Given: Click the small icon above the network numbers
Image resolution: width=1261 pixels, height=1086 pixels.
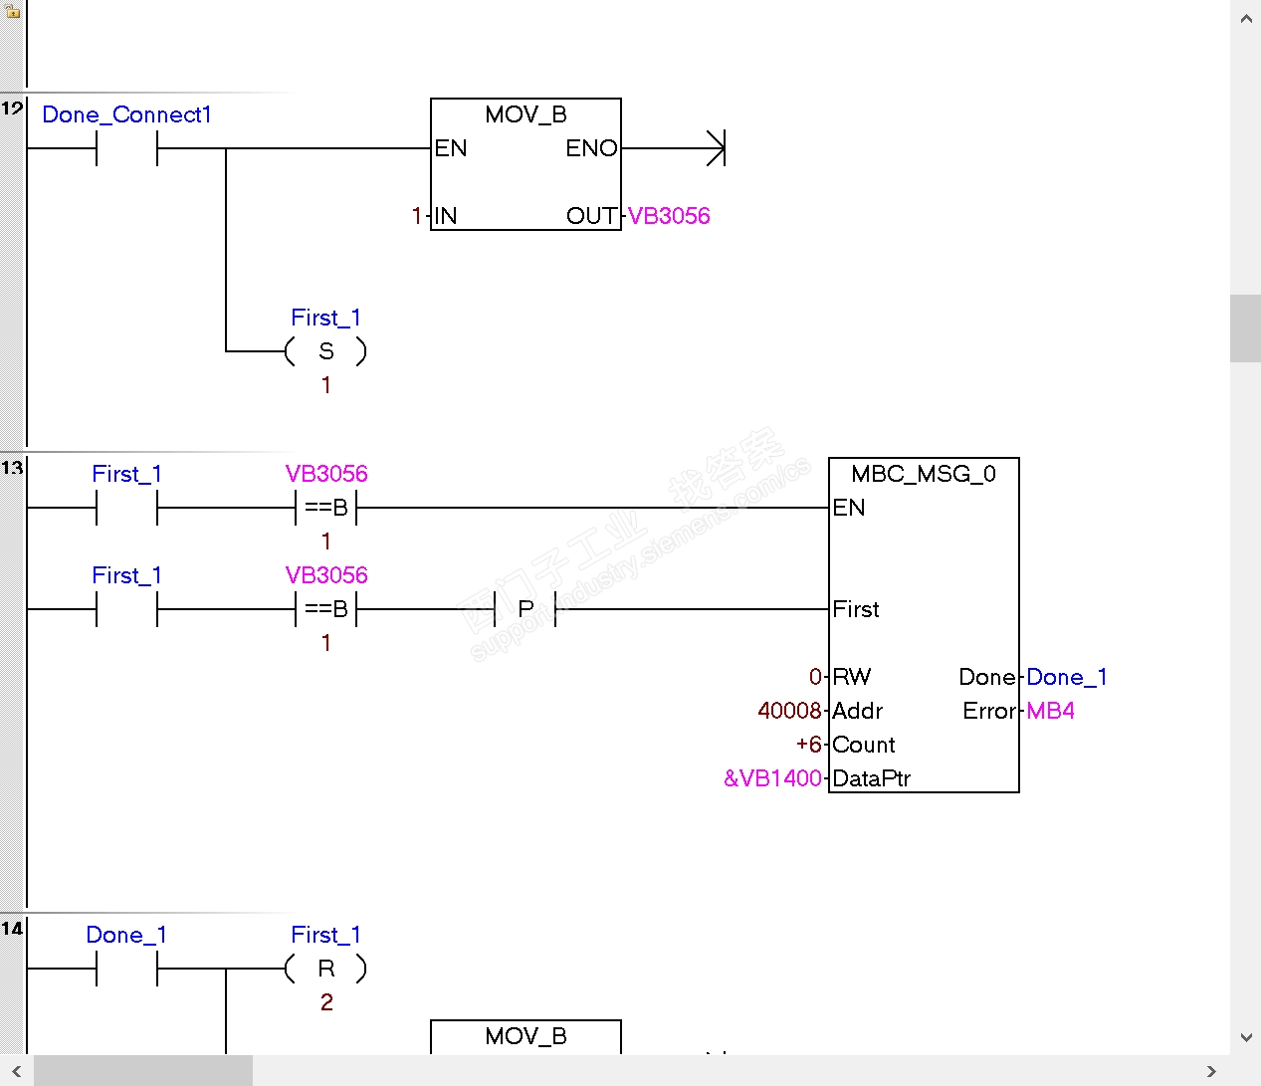Looking at the screenshot, I should pyautogui.click(x=12, y=10).
